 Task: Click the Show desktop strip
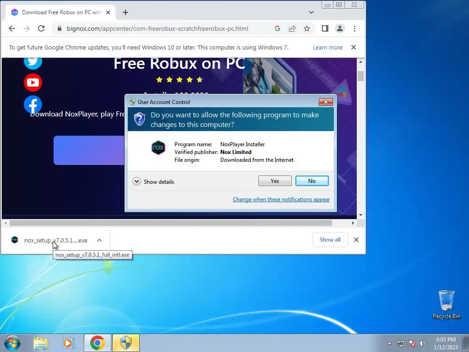[x=466, y=343]
